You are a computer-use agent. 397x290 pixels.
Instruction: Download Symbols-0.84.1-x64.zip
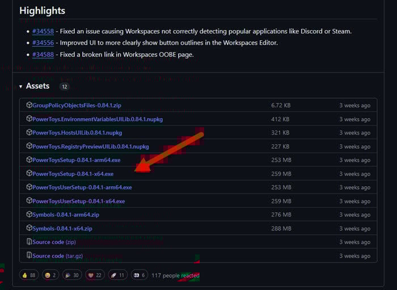(x=62, y=229)
